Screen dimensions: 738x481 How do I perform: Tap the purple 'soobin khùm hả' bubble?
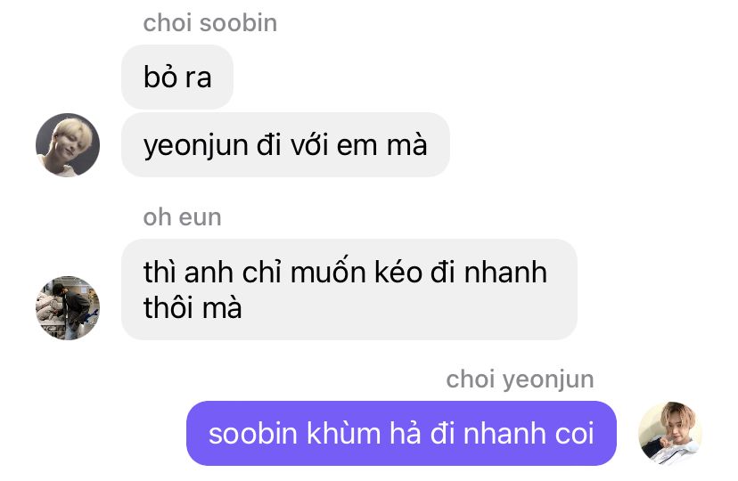point(401,434)
